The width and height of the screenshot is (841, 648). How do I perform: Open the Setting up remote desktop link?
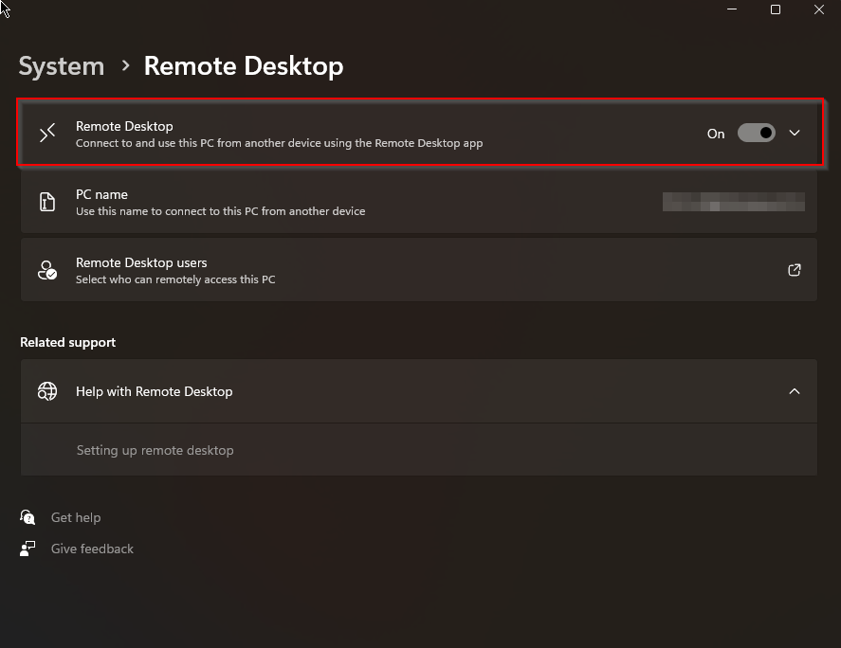click(155, 450)
